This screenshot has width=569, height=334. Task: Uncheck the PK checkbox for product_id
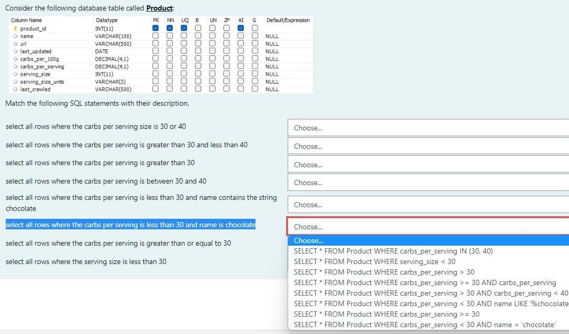coord(156,28)
